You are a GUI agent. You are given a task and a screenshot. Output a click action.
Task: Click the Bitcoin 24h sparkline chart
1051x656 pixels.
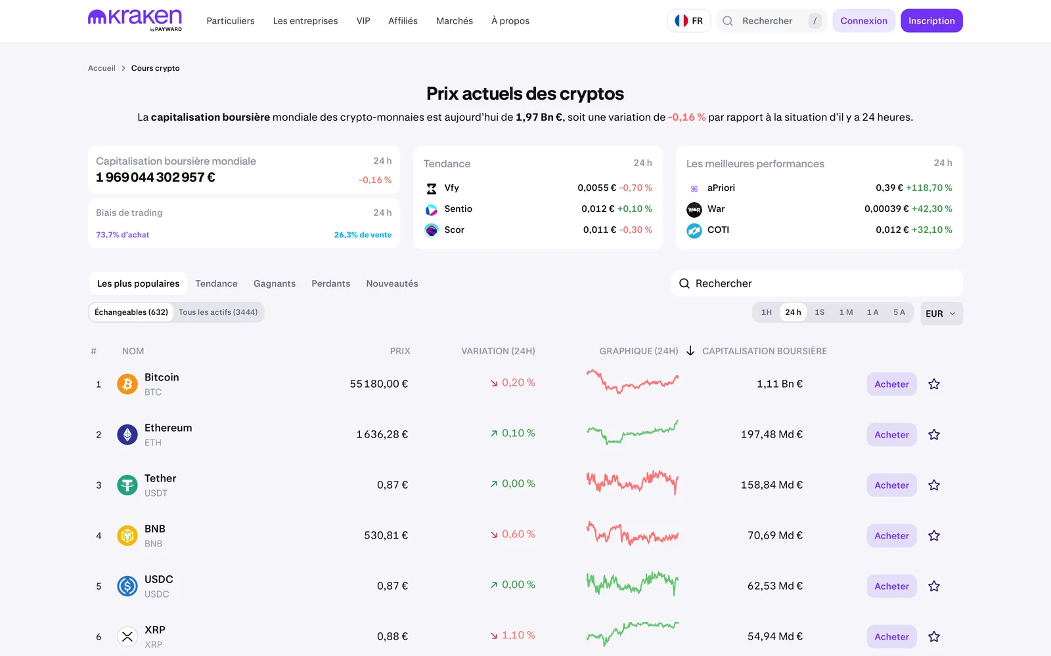click(633, 382)
